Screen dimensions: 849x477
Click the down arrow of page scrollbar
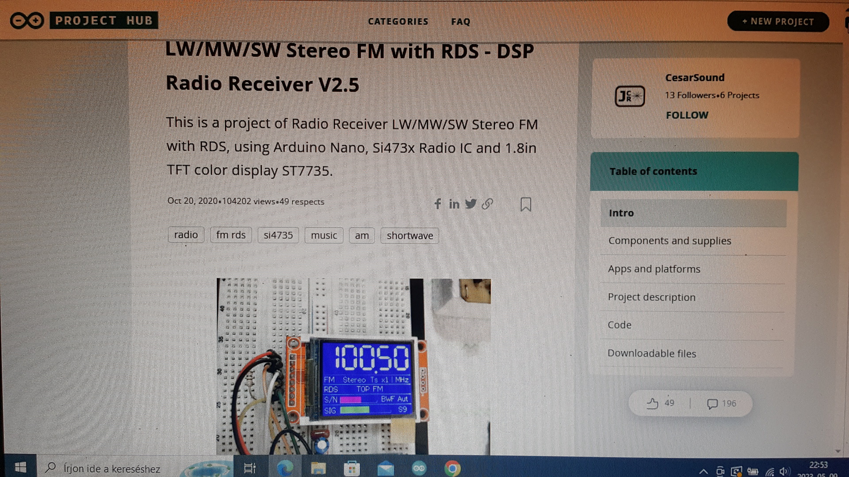(838, 451)
